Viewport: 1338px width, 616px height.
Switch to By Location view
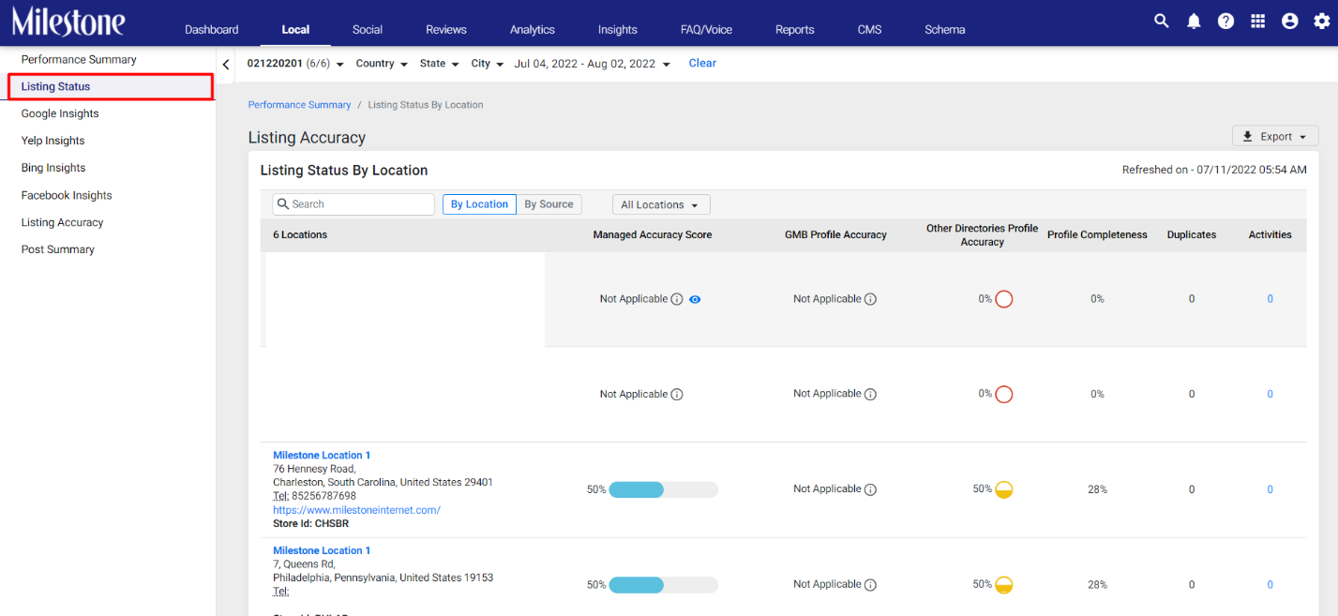coord(479,204)
